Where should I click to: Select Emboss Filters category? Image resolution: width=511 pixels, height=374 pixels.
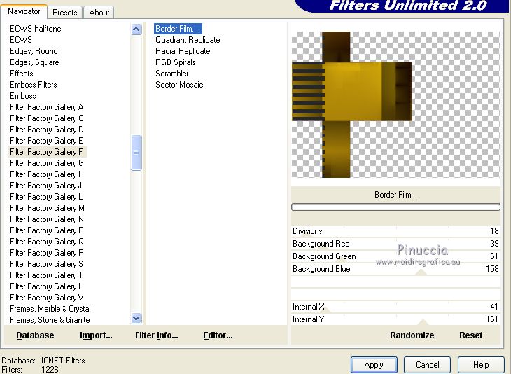click(34, 85)
